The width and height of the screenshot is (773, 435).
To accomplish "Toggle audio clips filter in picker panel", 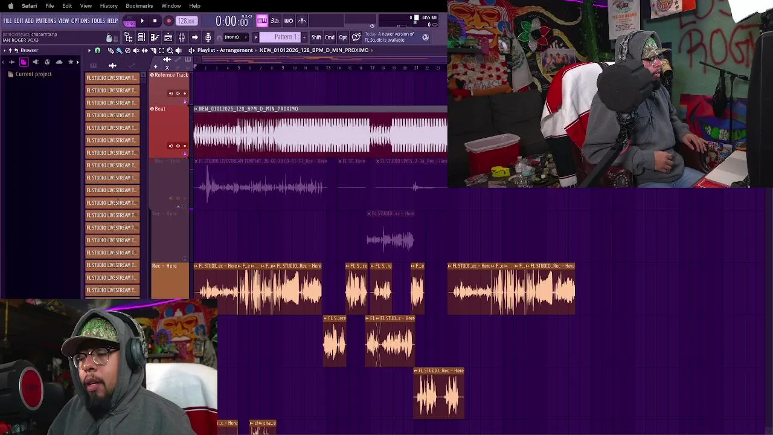I will pyautogui.click(x=112, y=66).
